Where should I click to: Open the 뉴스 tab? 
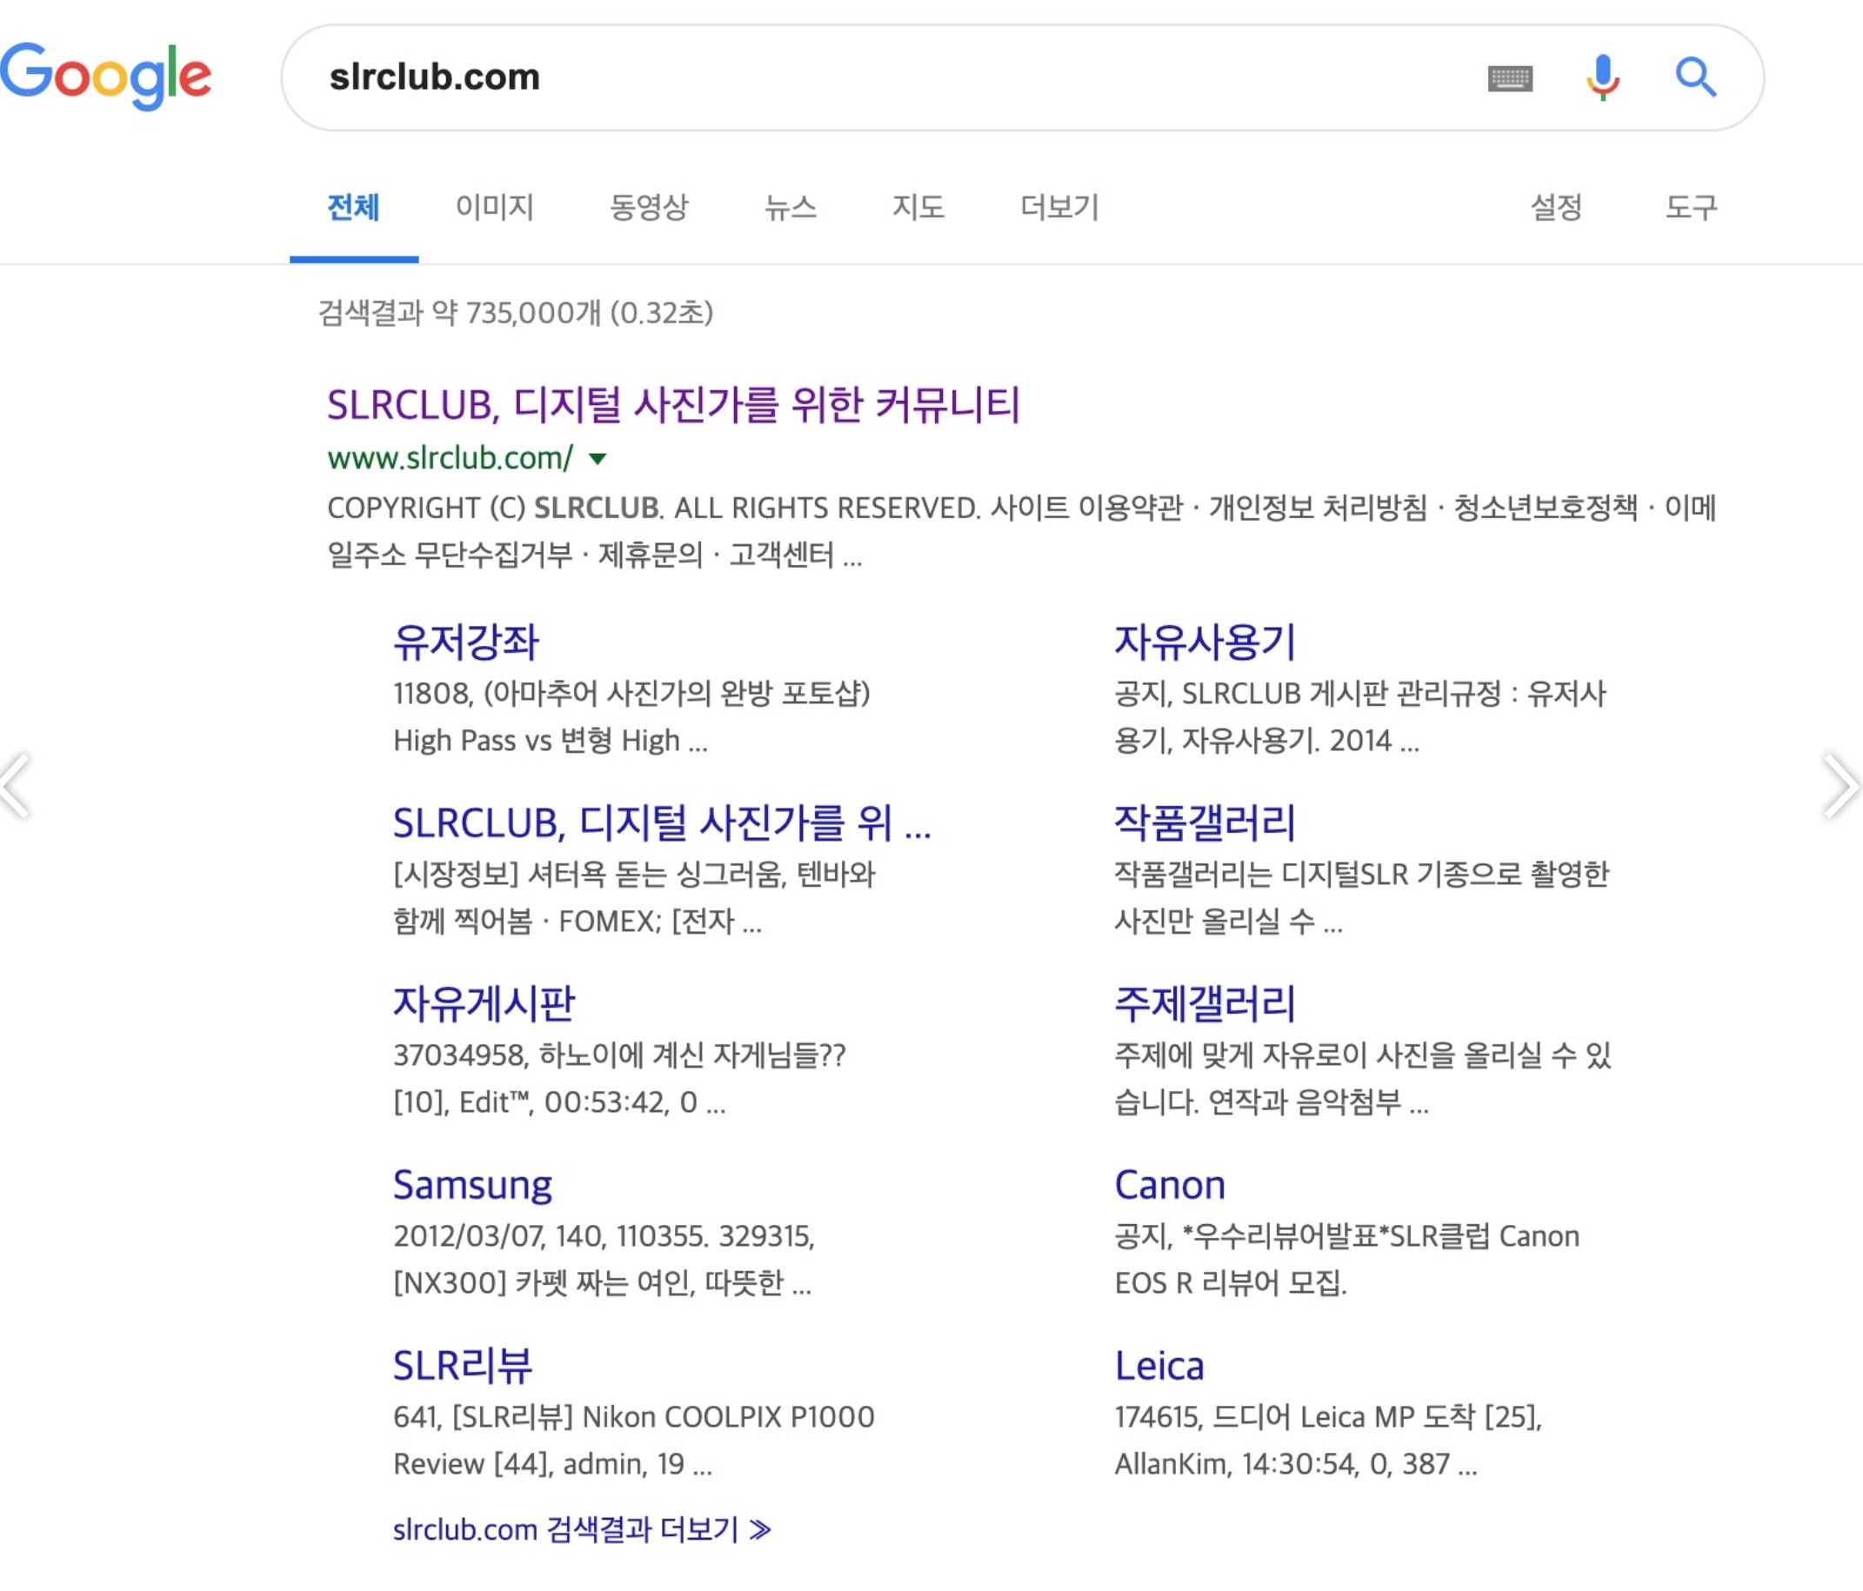[x=791, y=208]
